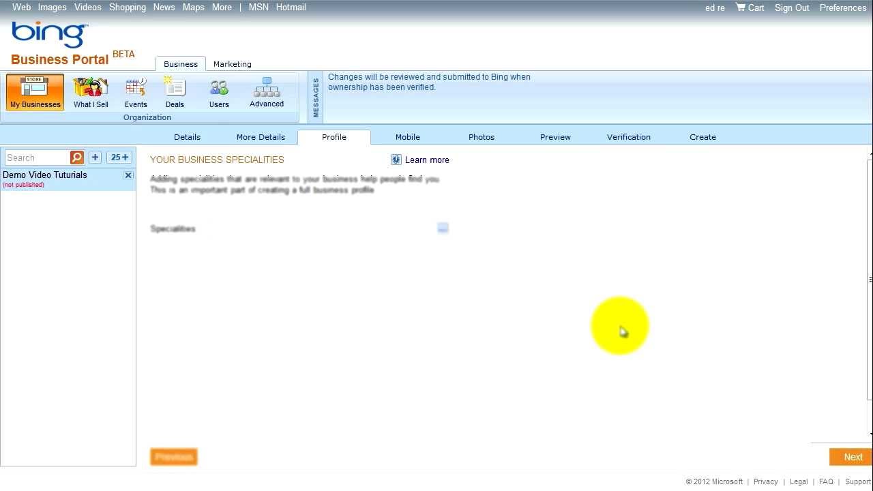Select the Profile tab
Screen dimensions: 873x491
(x=334, y=137)
